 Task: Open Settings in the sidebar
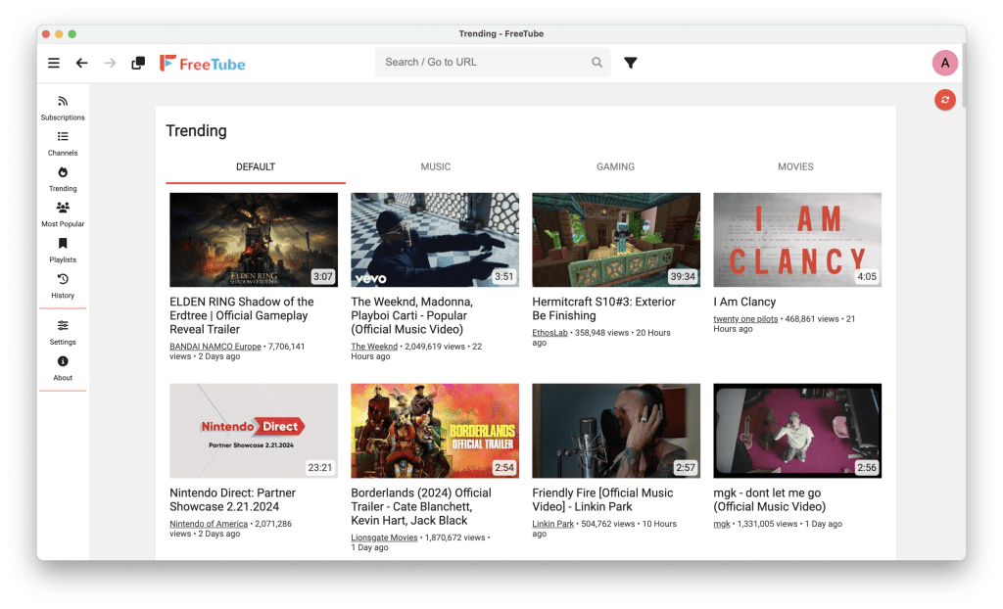(x=63, y=333)
